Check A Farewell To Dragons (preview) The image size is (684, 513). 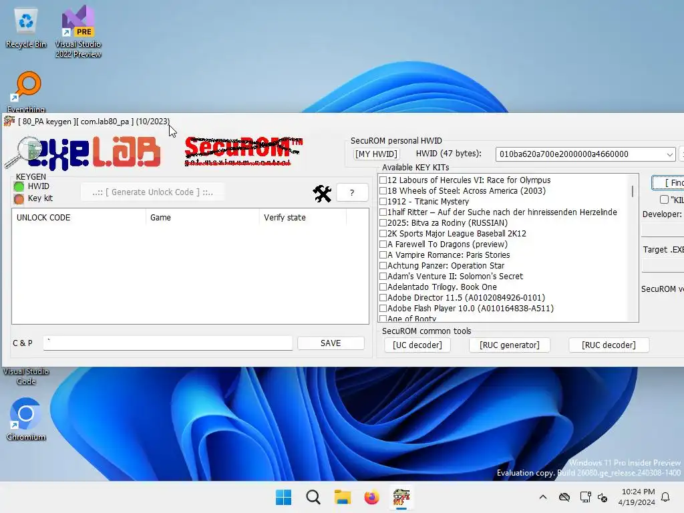[383, 244]
